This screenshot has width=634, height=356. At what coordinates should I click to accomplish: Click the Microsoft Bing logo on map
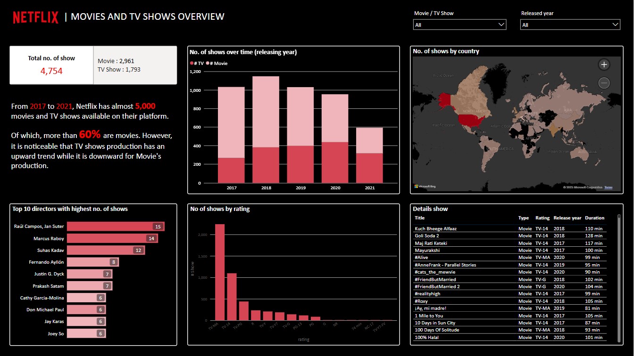[x=425, y=186]
